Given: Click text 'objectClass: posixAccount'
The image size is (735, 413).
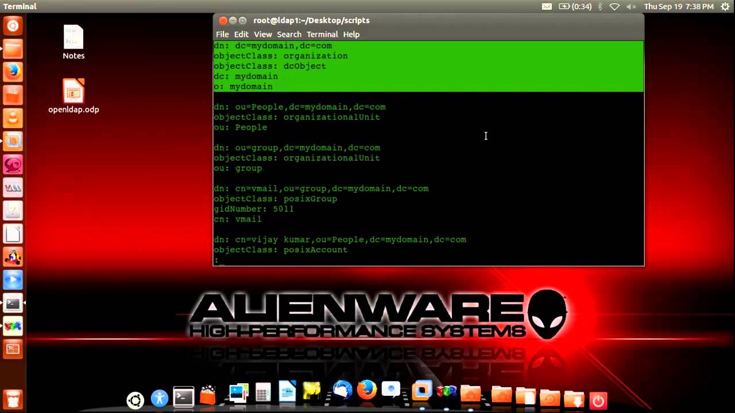Looking at the screenshot, I should tap(281, 250).
